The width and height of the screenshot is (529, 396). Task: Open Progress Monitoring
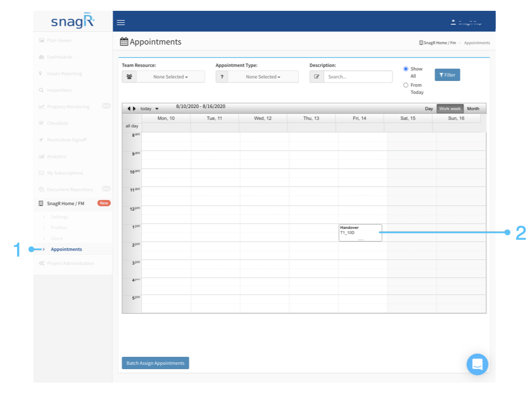(x=68, y=106)
